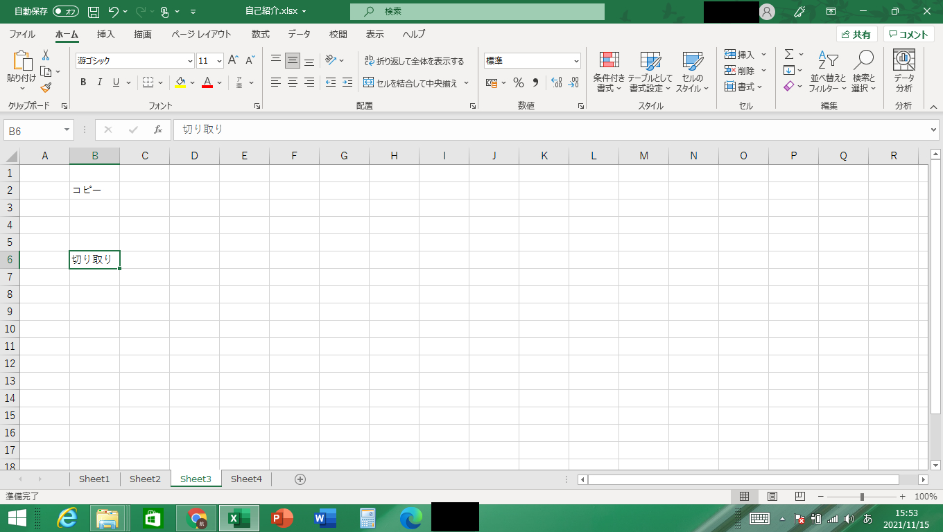The image size is (943, 532).
Task: Click in the search box
Action: point(477,12)
